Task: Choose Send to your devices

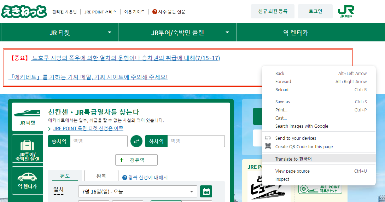Action: click(319, 138)
